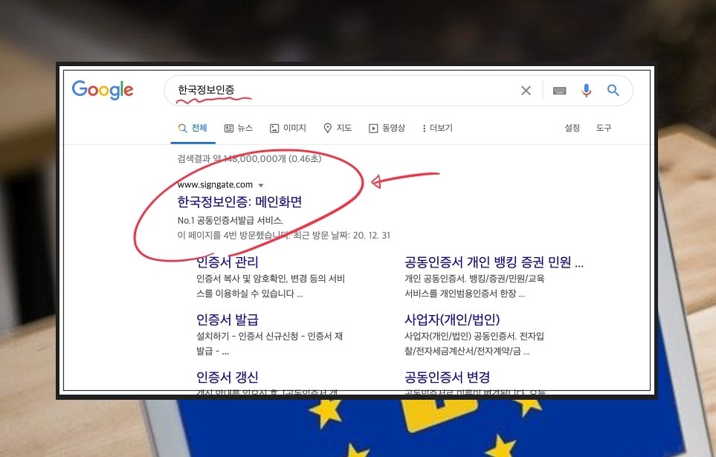Open the 도구 search tools
The width and height of the screenshot is (716, 457).
[x=603, y=129]
